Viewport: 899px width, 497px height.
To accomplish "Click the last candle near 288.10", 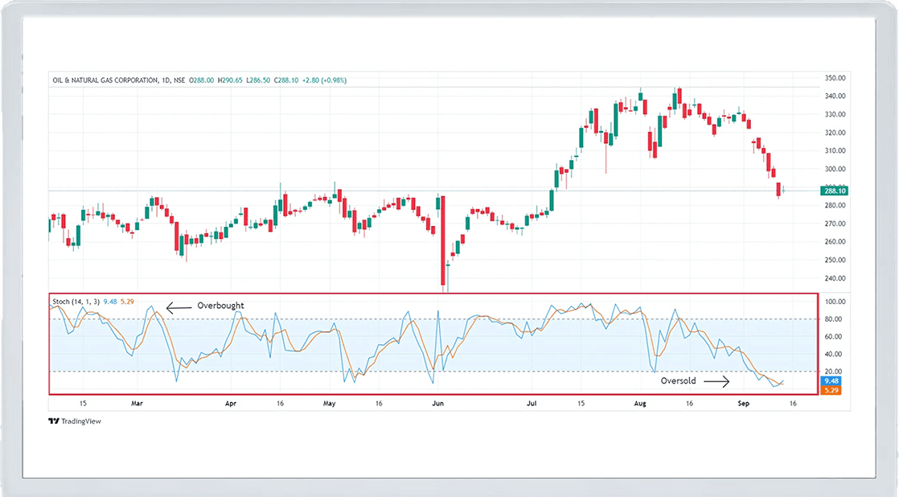I will pos(785,190).
